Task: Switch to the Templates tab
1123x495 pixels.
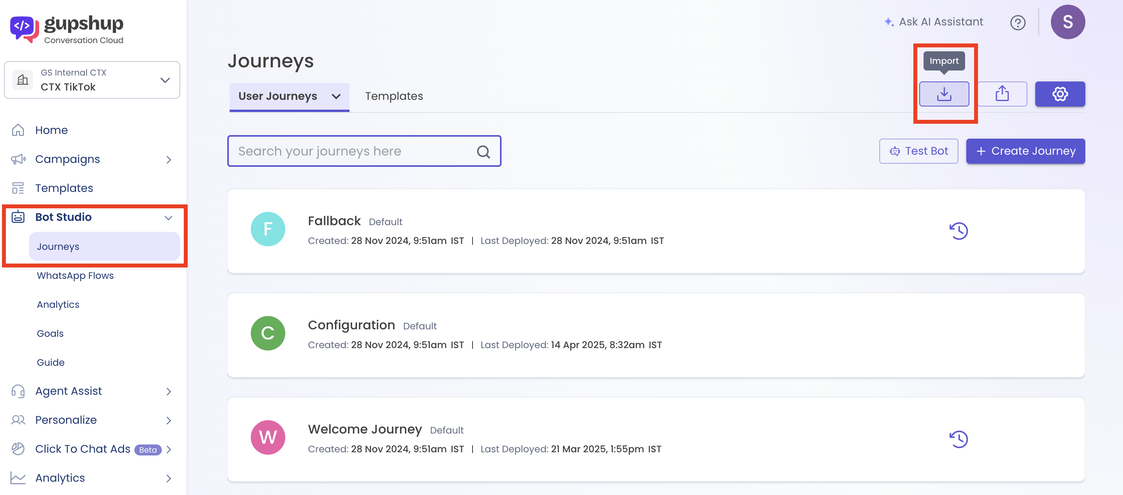Action: (x=394, y=96)
